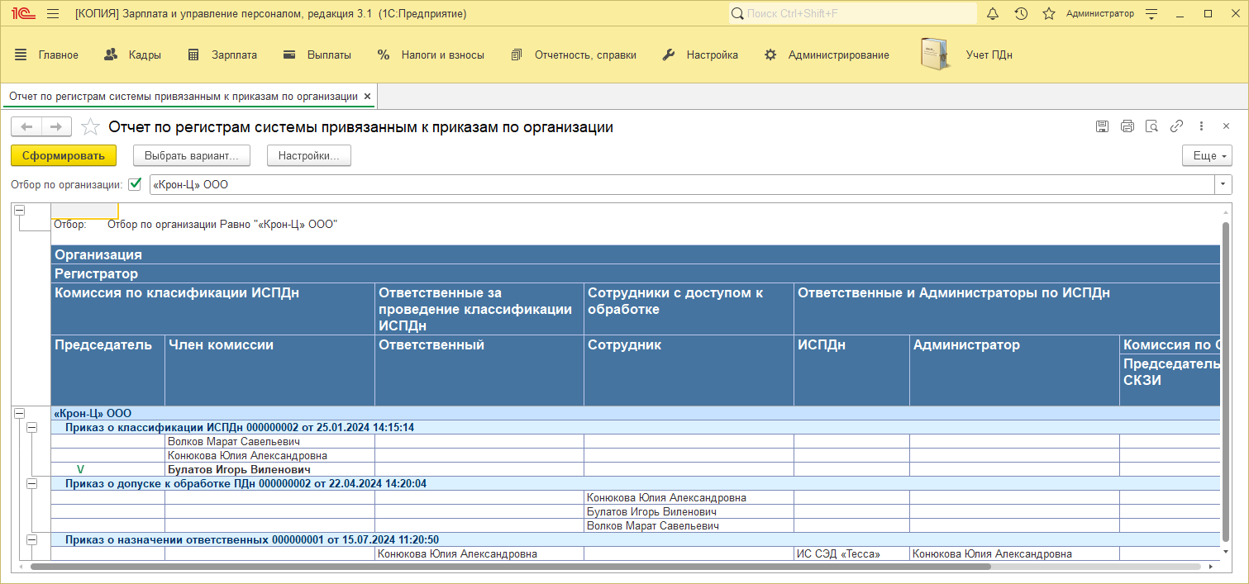
Task: Open favorites star in title bar
Action: 1049,14
